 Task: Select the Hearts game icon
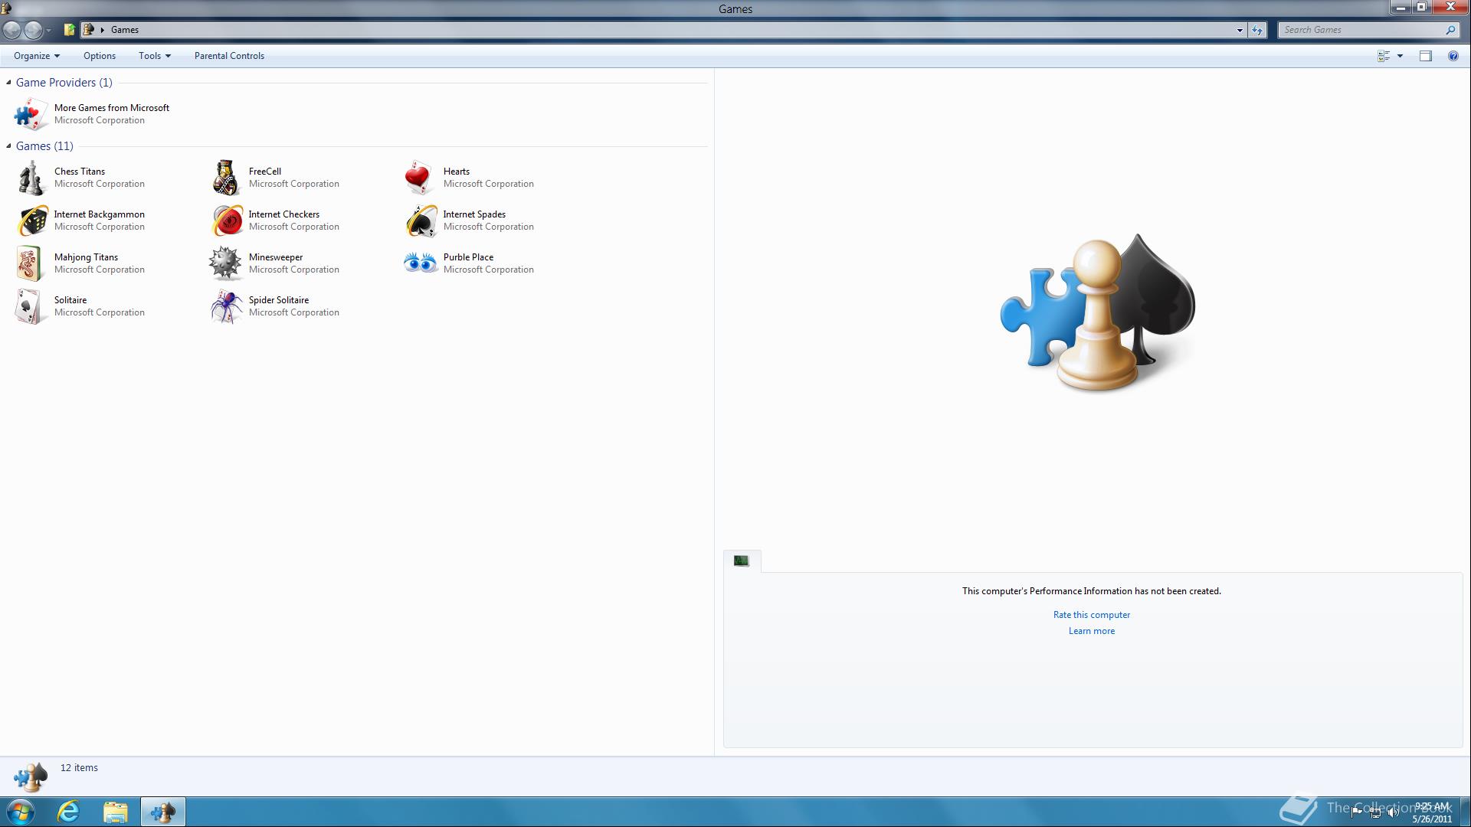tap(420, 178)
